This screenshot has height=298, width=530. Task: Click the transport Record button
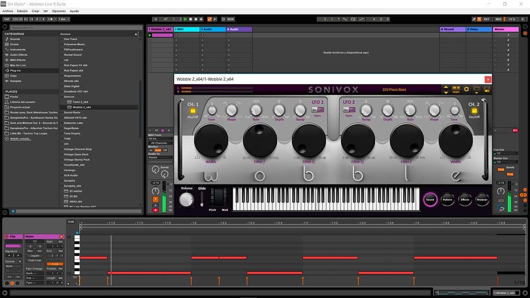coord(196,19)
